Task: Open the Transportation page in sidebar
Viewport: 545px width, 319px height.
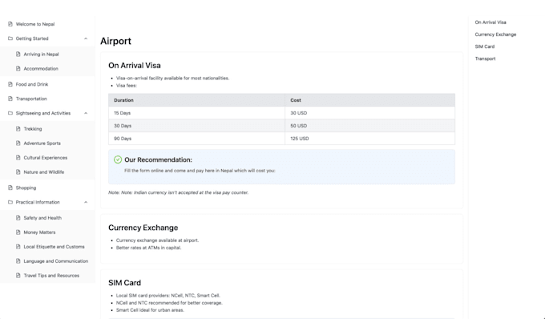Action: [31, 99]
